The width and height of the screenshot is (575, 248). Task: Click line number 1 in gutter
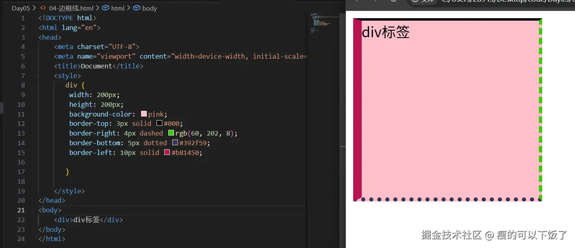pyautogui.click(x=23, y=18)
